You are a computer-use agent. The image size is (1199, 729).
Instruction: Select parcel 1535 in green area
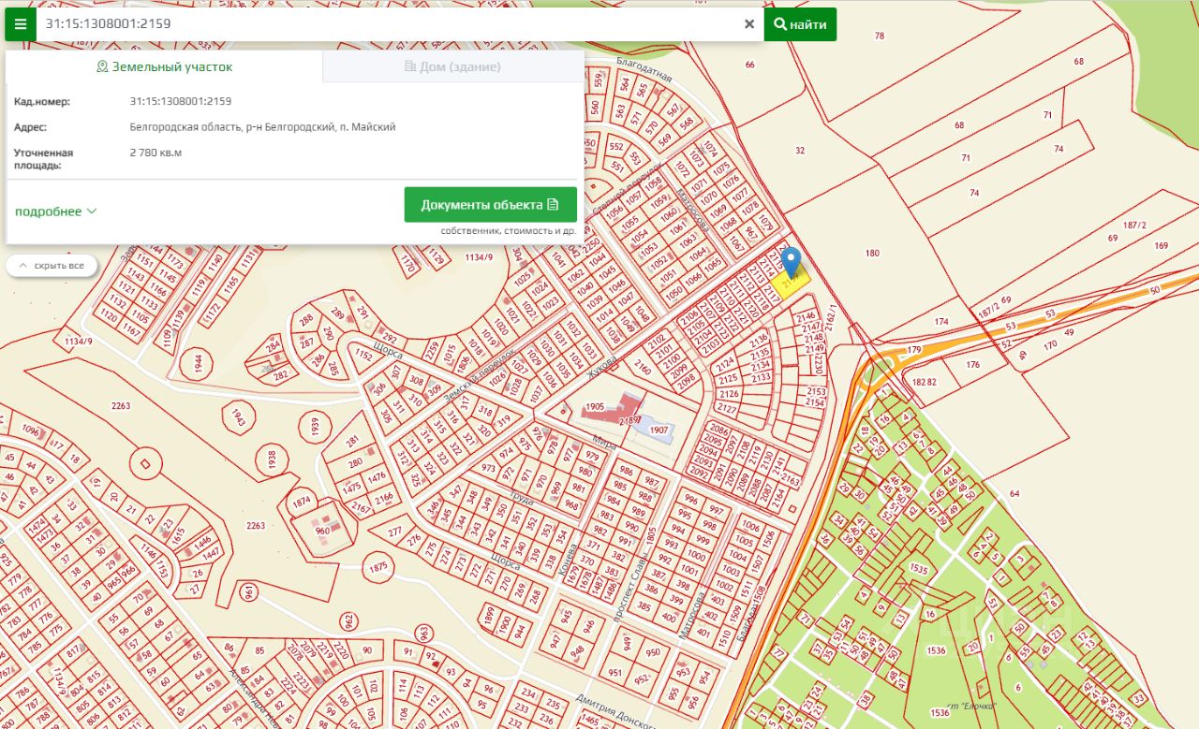919,569
